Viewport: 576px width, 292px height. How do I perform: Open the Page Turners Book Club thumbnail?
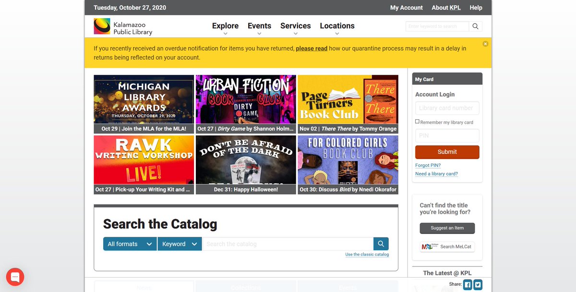pyautogui.click(x=348, y=100)
